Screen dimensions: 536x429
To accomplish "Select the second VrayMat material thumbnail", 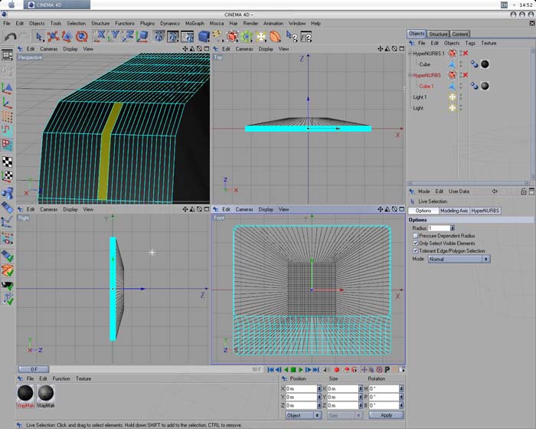I will (x=45, y=394).
